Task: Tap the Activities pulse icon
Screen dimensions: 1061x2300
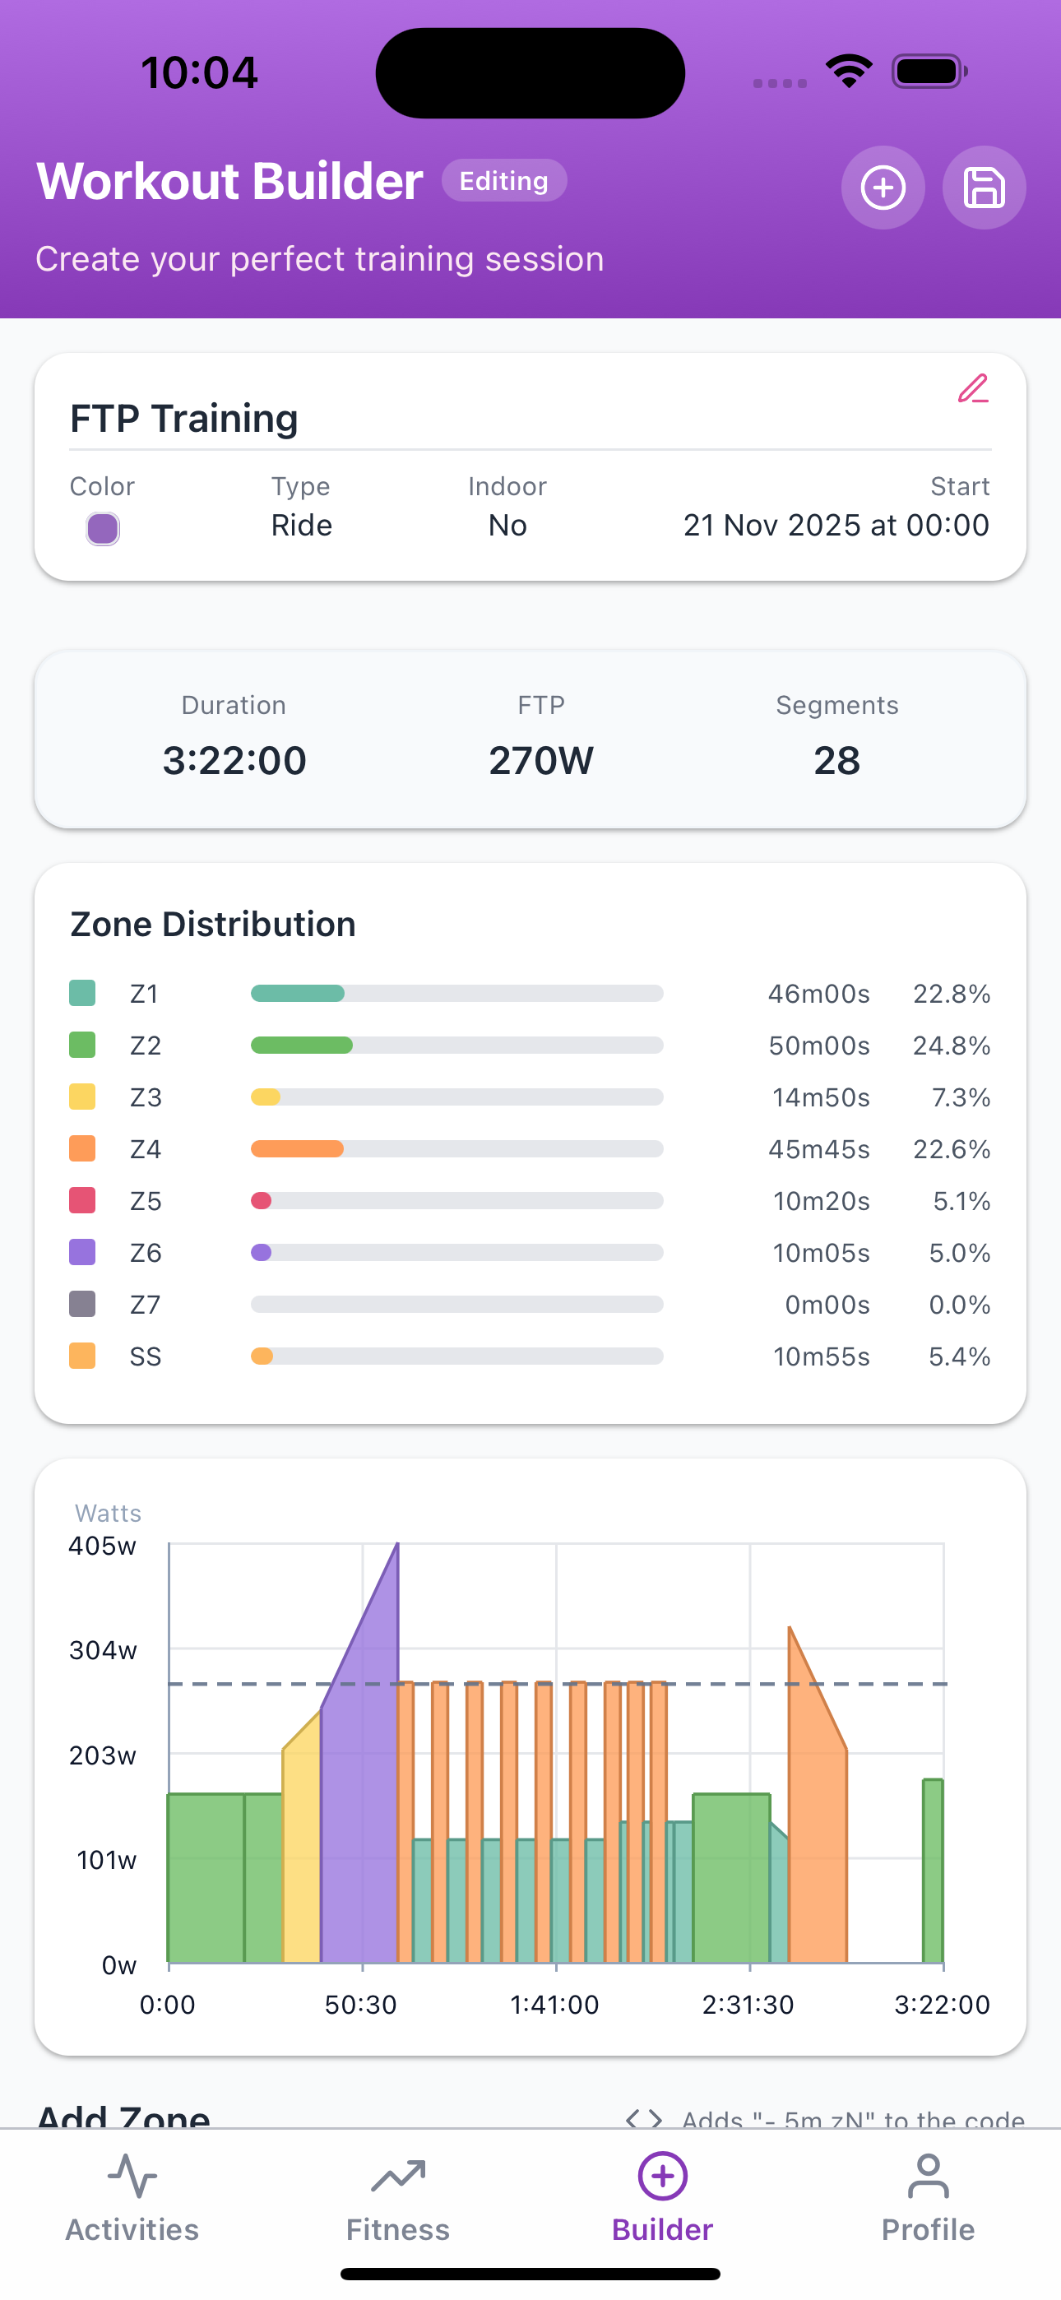Action: pos(132,2176)
